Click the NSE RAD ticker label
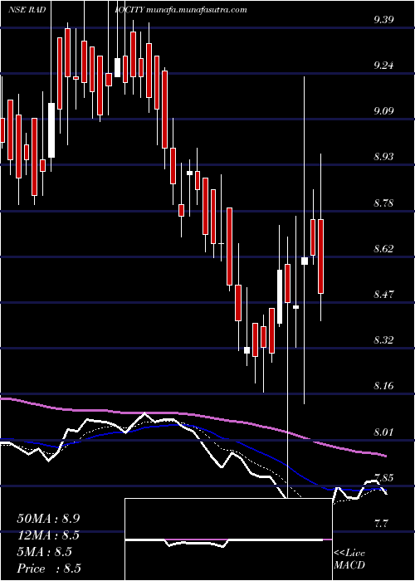Image resolution: width=415 pixels, height=581 pixels. pyautogui.click(x=27, y=10)
